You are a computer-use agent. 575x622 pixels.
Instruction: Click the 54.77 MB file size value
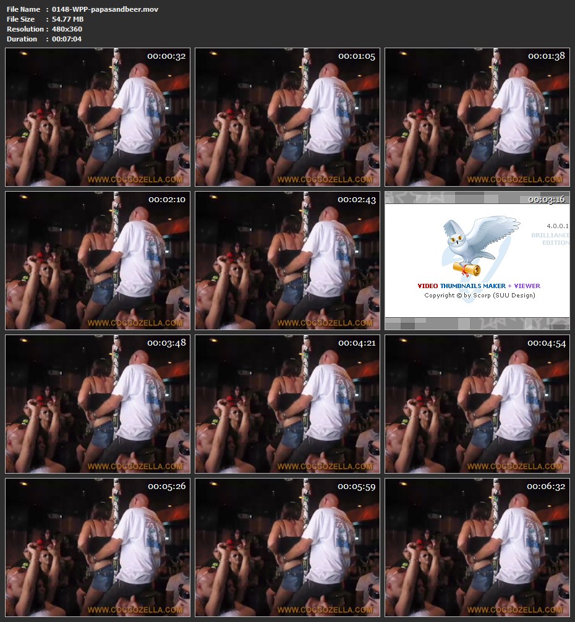tap(68, 19)
